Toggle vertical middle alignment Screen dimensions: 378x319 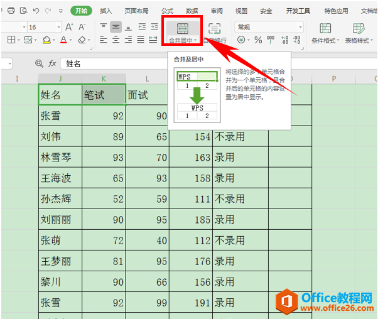(116, 27)
